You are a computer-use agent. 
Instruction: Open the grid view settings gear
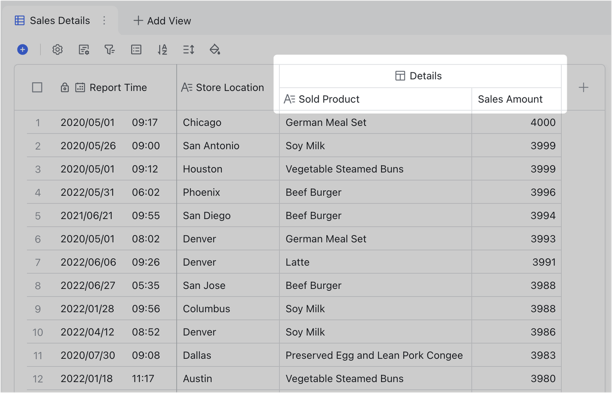(57, 49)
